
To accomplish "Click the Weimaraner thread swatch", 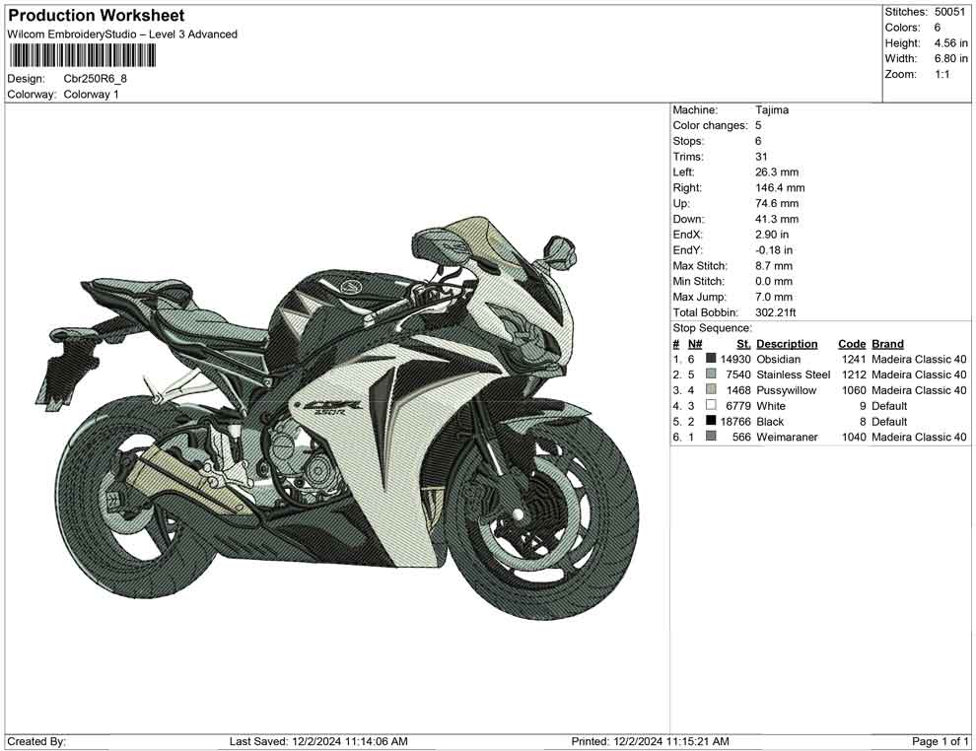I will 711,437.
